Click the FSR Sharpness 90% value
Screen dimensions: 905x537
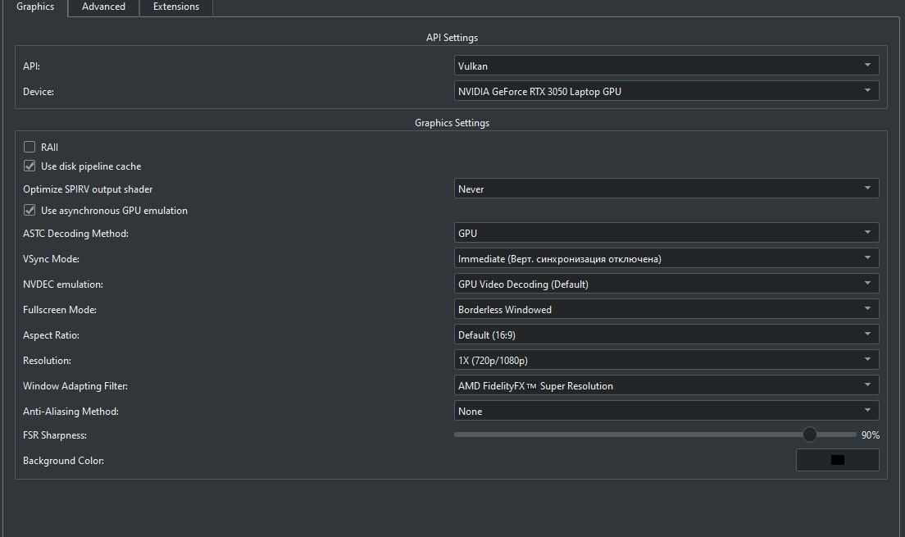point(871,435)
